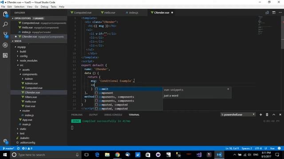Select the 'commit' suggestion
The height and width of the screenshot is (159, 284).
[x=128, y=89]
